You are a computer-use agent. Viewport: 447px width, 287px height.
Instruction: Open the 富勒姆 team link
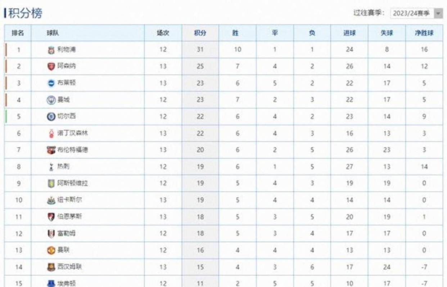66,233
